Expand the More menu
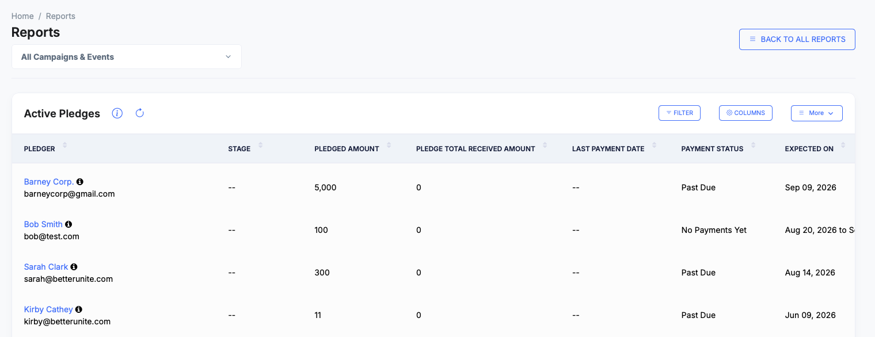This screenshot has height=337, width=875. tap(817, 113)
